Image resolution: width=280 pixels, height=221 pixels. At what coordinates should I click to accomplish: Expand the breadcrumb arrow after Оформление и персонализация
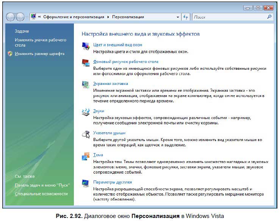tap(108, 17)
